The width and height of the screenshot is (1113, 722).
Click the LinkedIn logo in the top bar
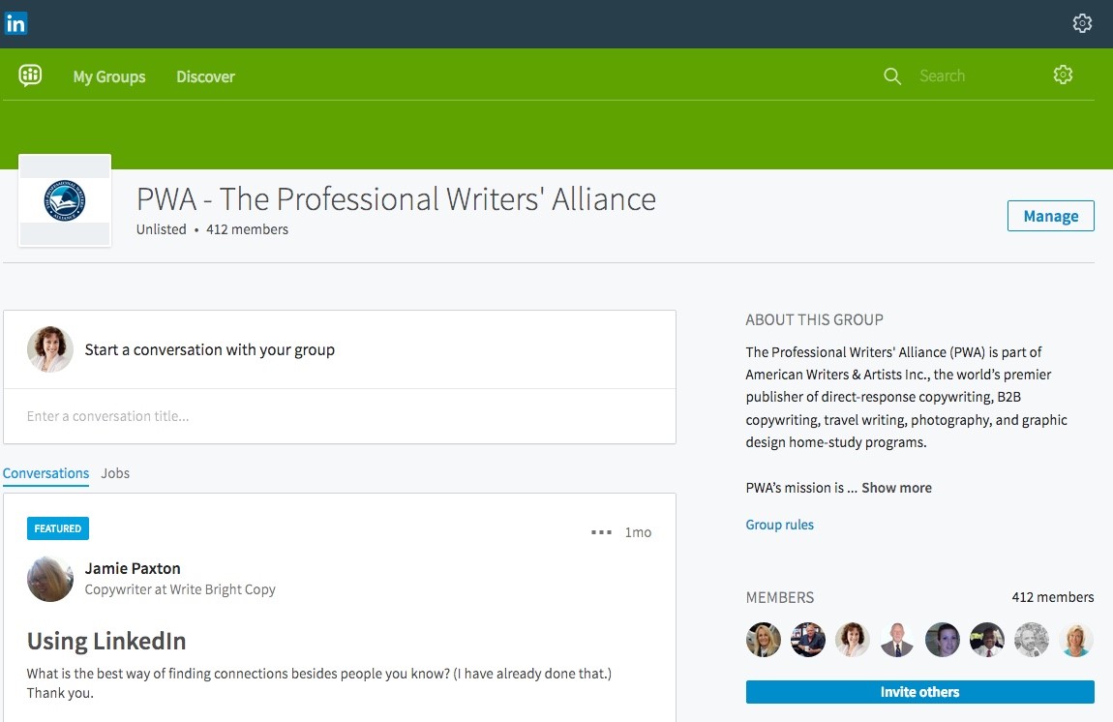pos(15,22)
